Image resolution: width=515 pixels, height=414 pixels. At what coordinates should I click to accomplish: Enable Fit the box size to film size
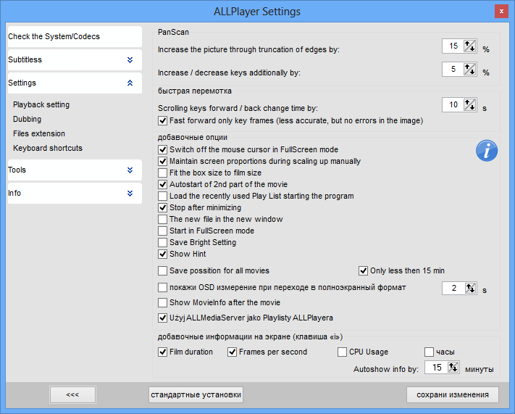point(162,173)
